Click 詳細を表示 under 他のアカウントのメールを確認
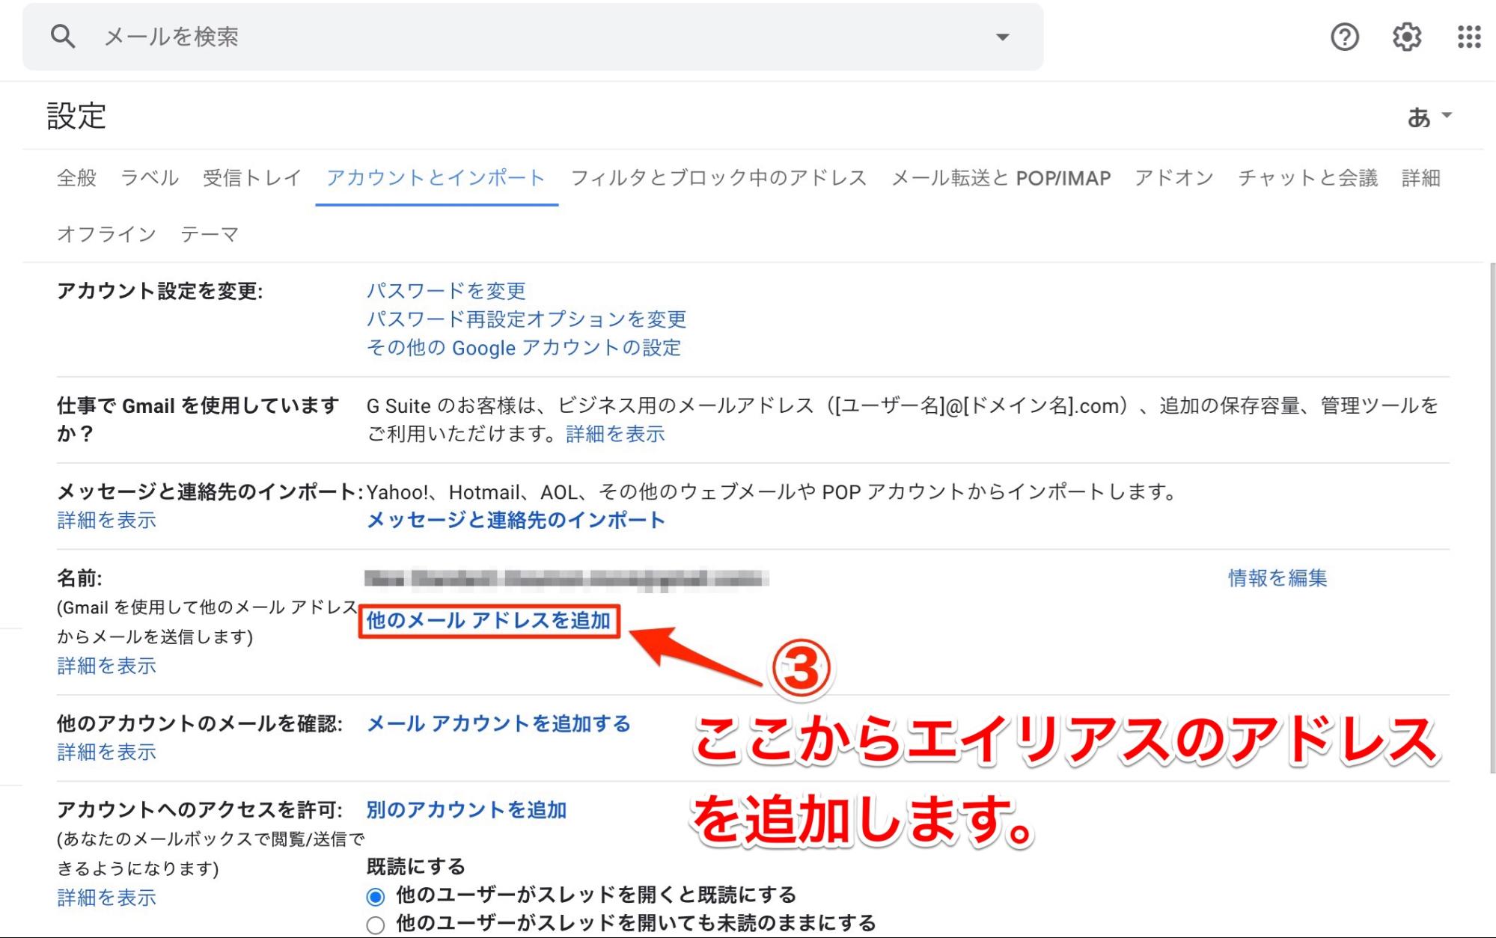The height and width of the screenshot is (938, 1496). [106, 752]
